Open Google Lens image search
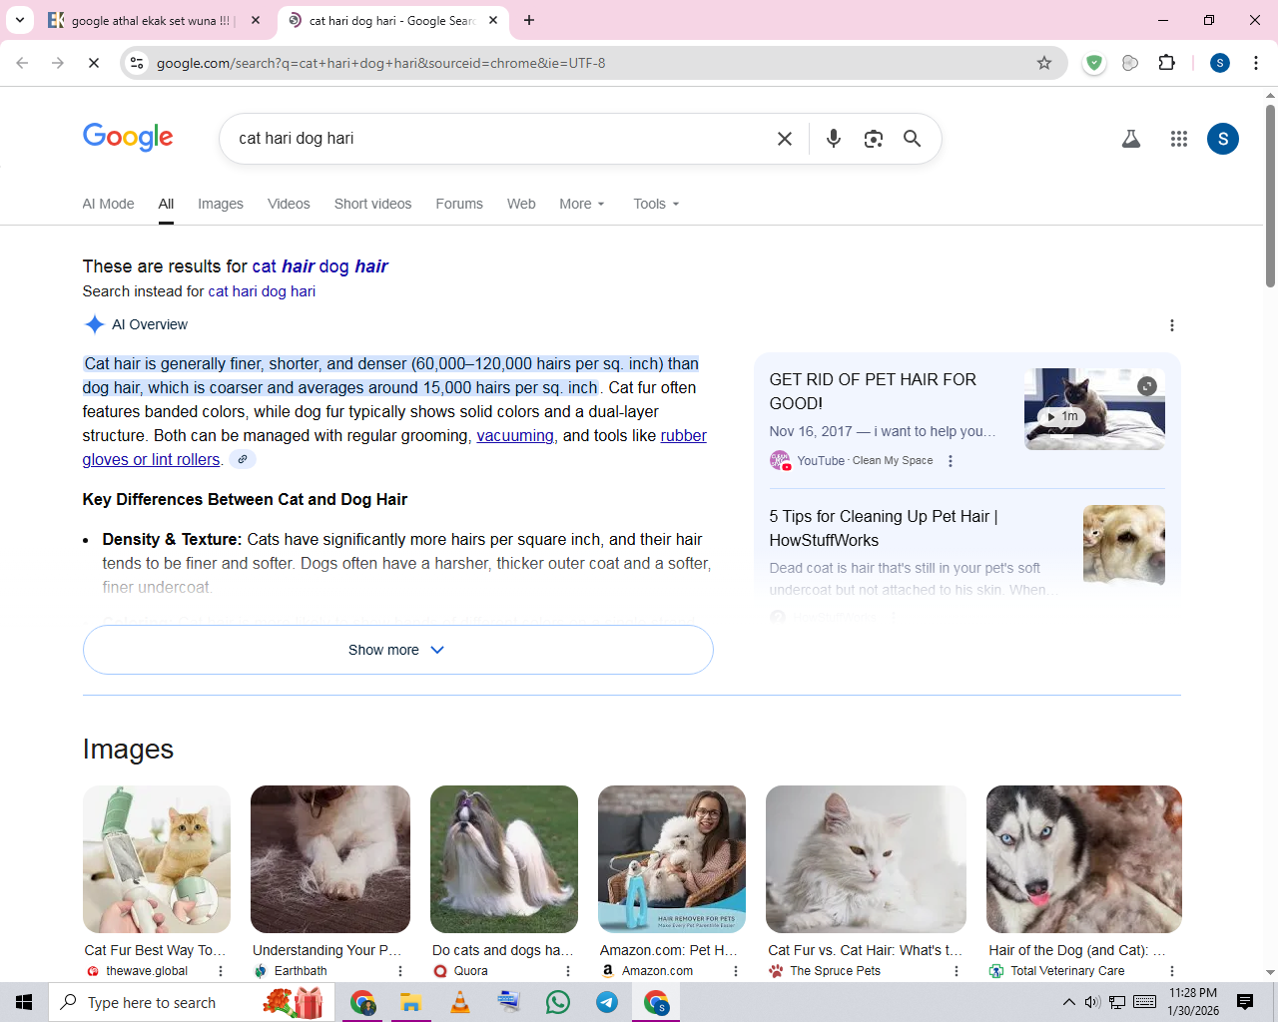Screen dimensions: 1278x1022 [874, 139]
